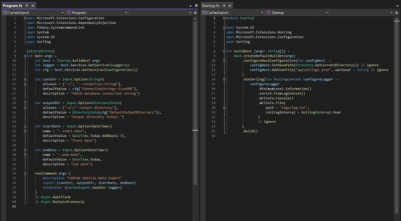
Task: Click 'Startup.buildHost argv' on line 10
Action: tap(78, 61)
